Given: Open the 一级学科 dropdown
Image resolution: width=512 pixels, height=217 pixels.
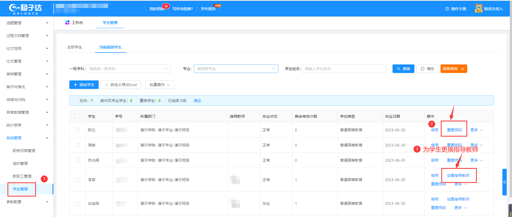Looking at the screenshot, I should tap(128, 69).
